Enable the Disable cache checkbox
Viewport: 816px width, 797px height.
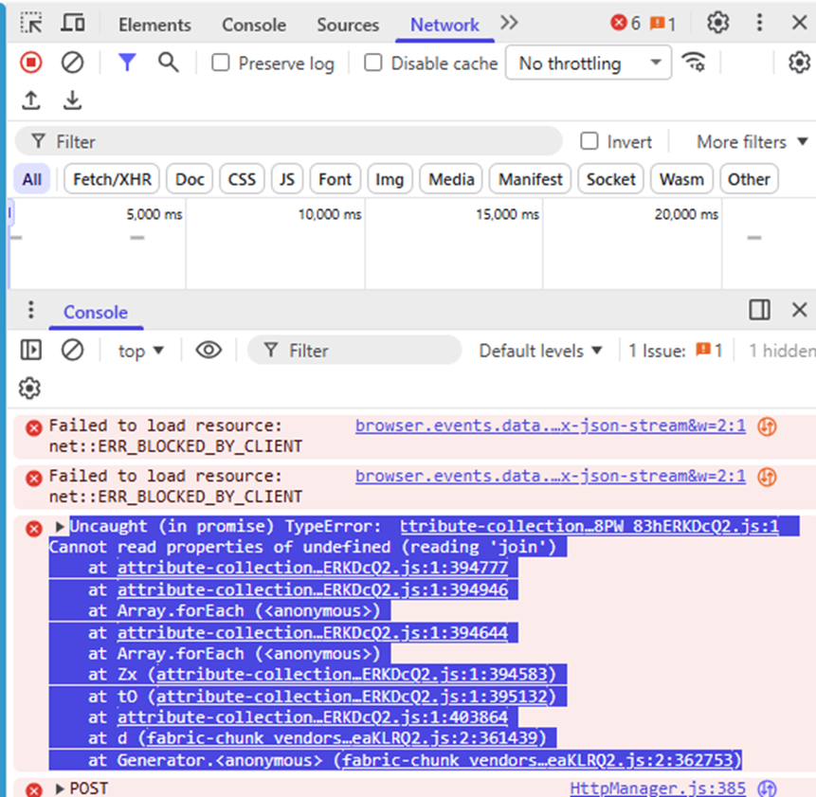[373, 63]
